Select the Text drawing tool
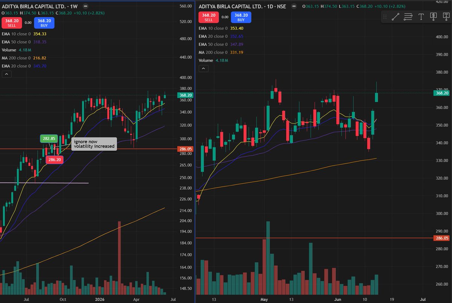The height and width of the screenshot is (303, 452). coord(421,17)
